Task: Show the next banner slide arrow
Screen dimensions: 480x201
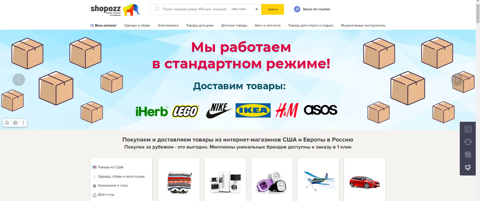Action: (x=457, y=80)
